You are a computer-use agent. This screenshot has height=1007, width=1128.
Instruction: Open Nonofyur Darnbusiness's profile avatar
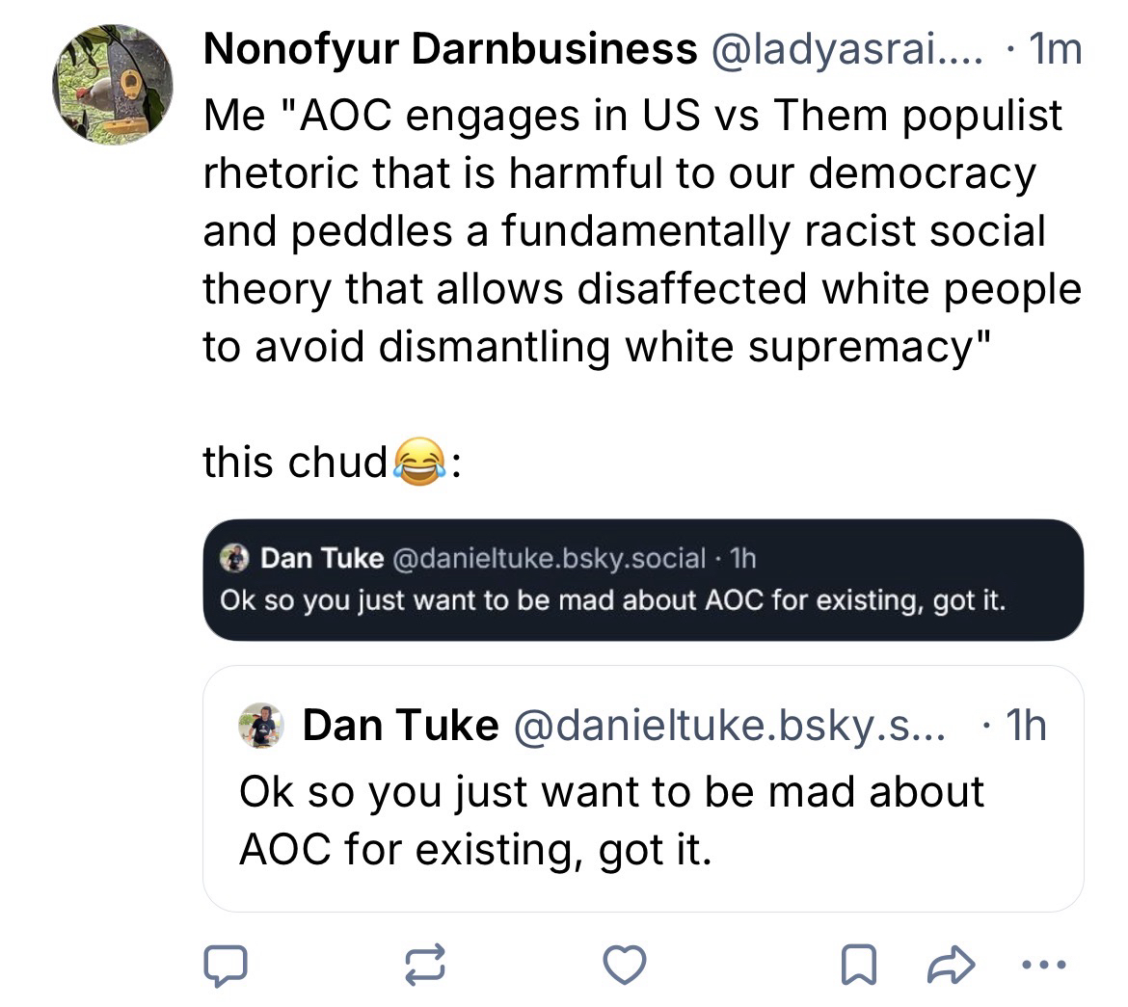[x=113, y=85]
